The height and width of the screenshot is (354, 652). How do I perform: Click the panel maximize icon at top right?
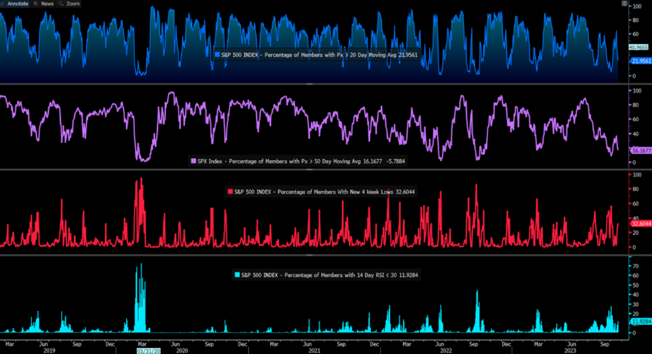(625, 4)
